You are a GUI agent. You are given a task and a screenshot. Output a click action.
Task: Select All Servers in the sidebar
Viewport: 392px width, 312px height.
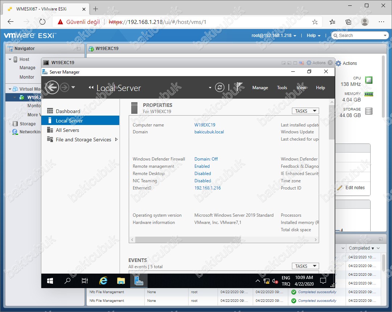pos(80,130)
